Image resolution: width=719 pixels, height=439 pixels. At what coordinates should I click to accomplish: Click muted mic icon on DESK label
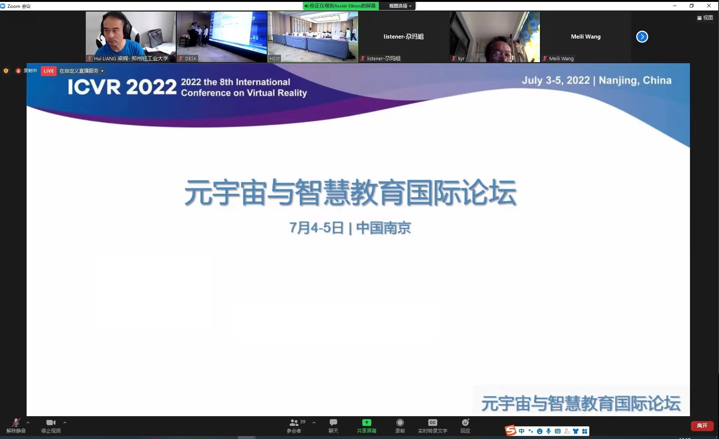(x=181, y=58)
